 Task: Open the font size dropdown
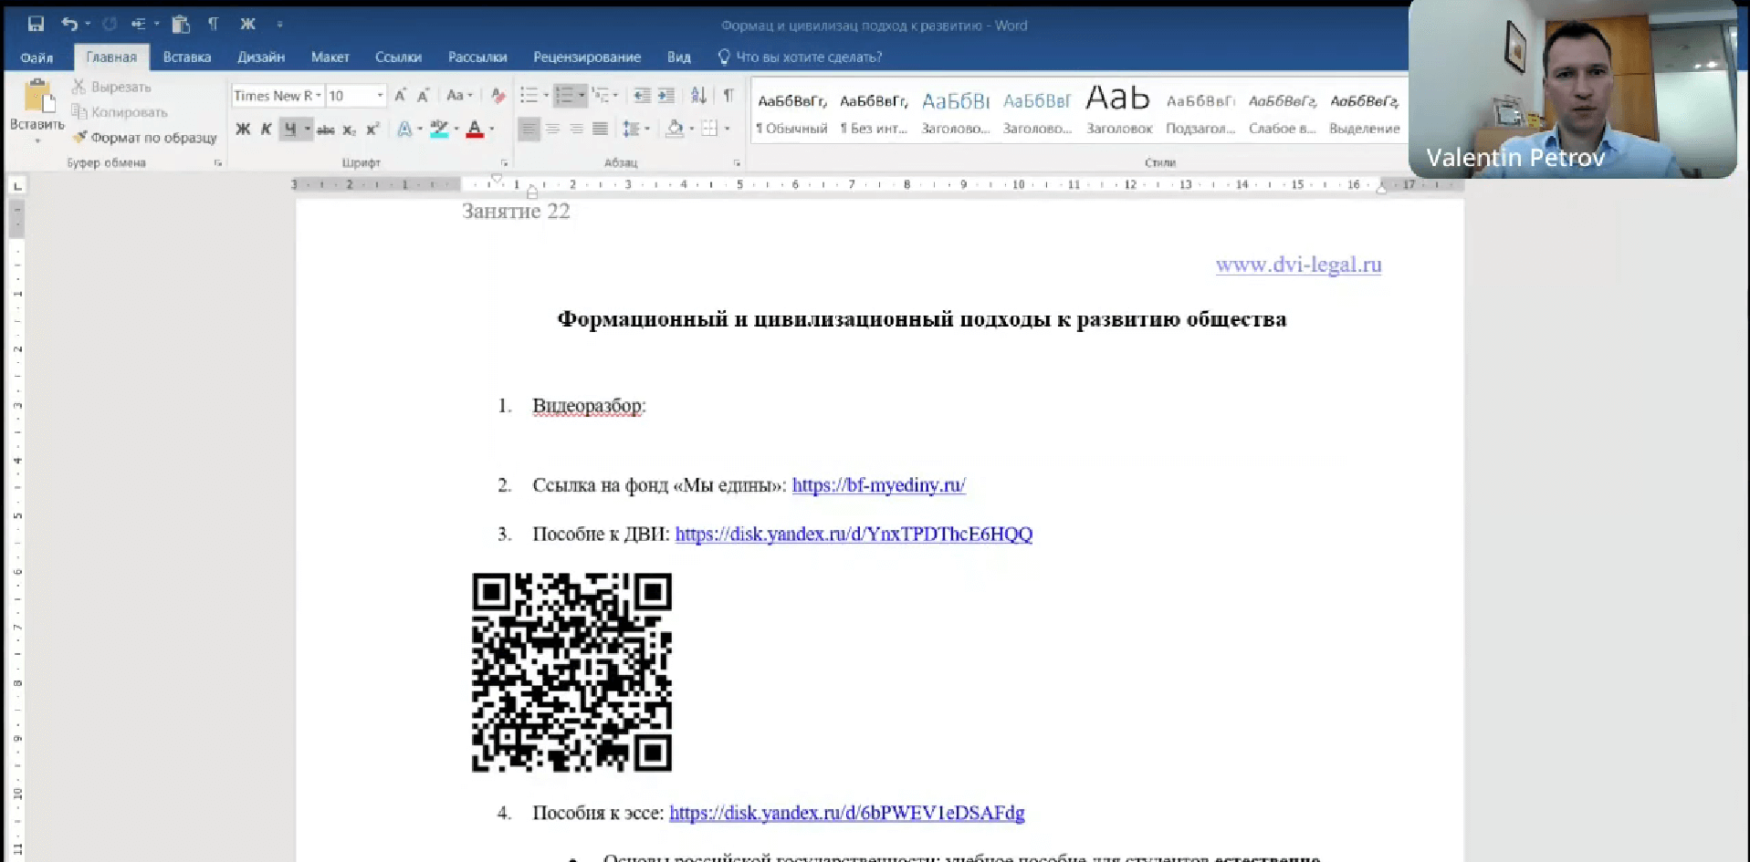click(x=381, y=95)
